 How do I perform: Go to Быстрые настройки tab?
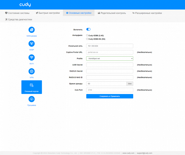tap(48, 13)
